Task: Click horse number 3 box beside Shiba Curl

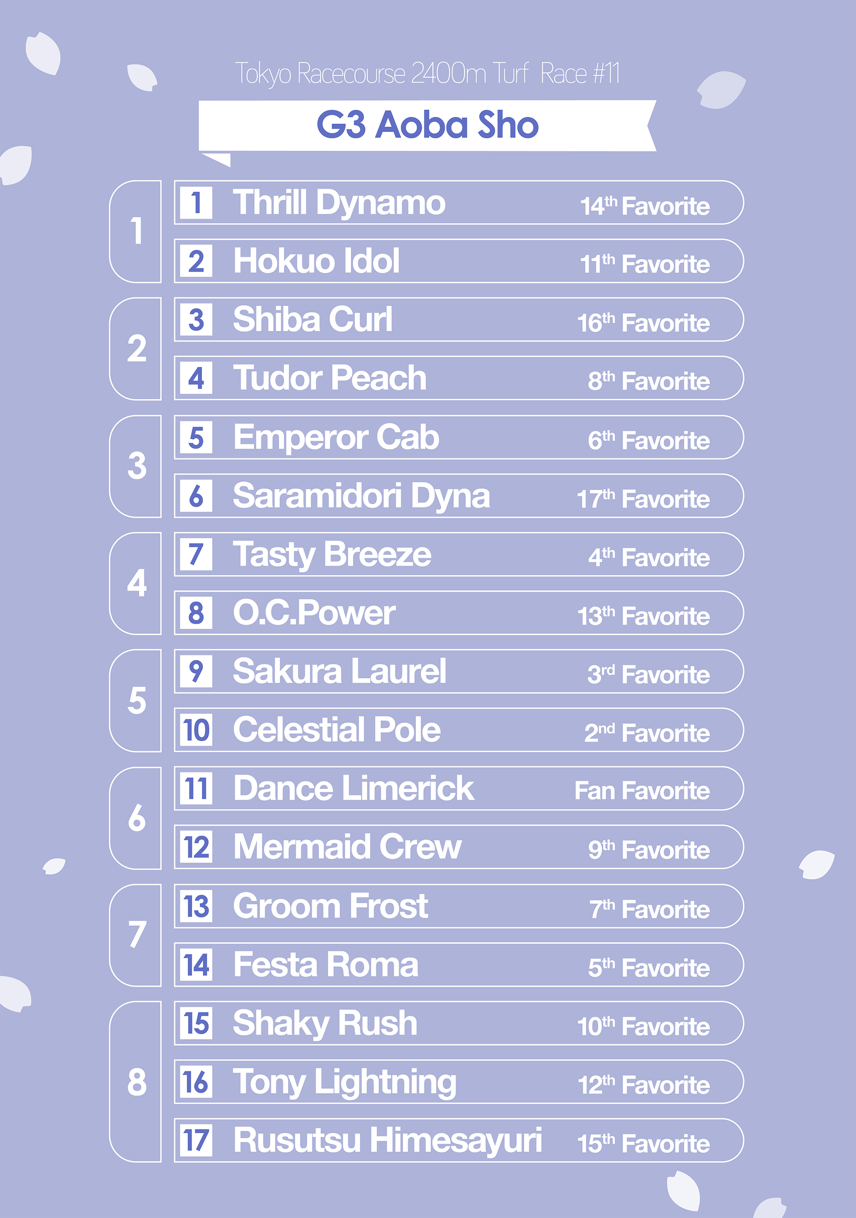Action: 196,320
